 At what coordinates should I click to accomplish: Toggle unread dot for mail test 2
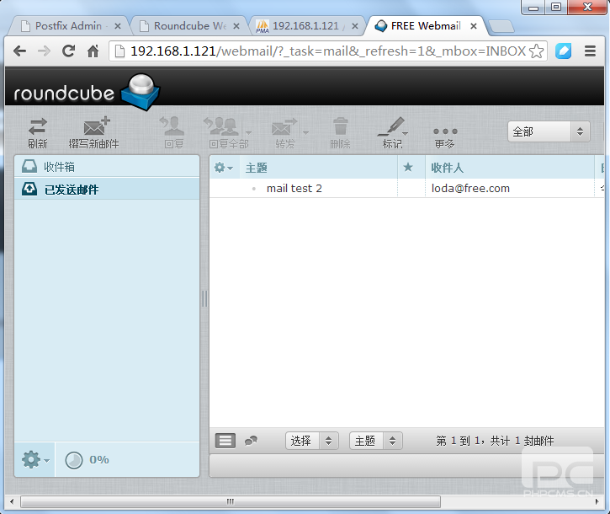pos(254,189)
